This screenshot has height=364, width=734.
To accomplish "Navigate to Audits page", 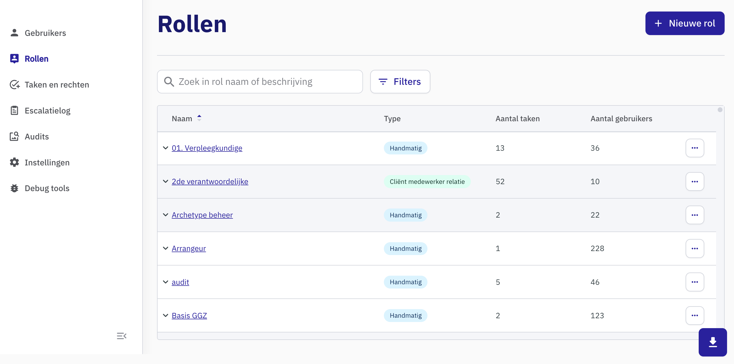I will click(37, 136).
